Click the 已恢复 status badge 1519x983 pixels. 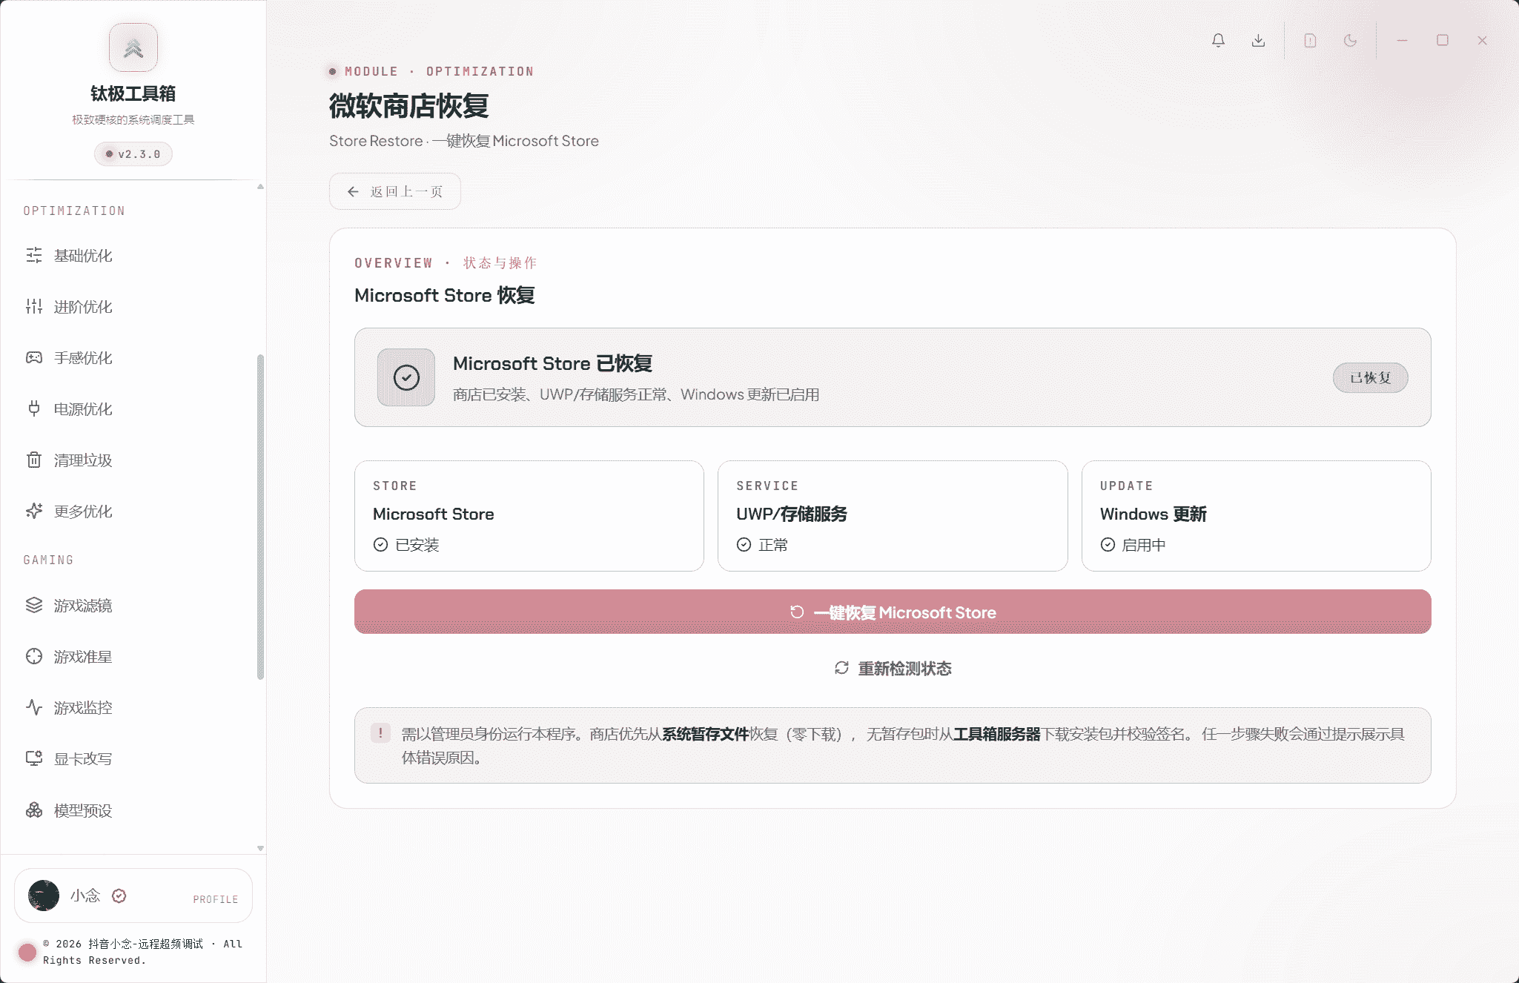pos(1370,377)
